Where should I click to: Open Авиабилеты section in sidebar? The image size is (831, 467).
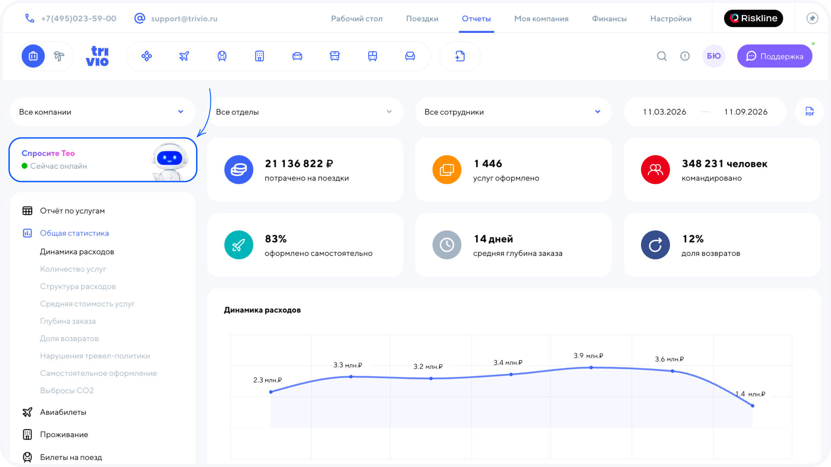click(63, 412)
